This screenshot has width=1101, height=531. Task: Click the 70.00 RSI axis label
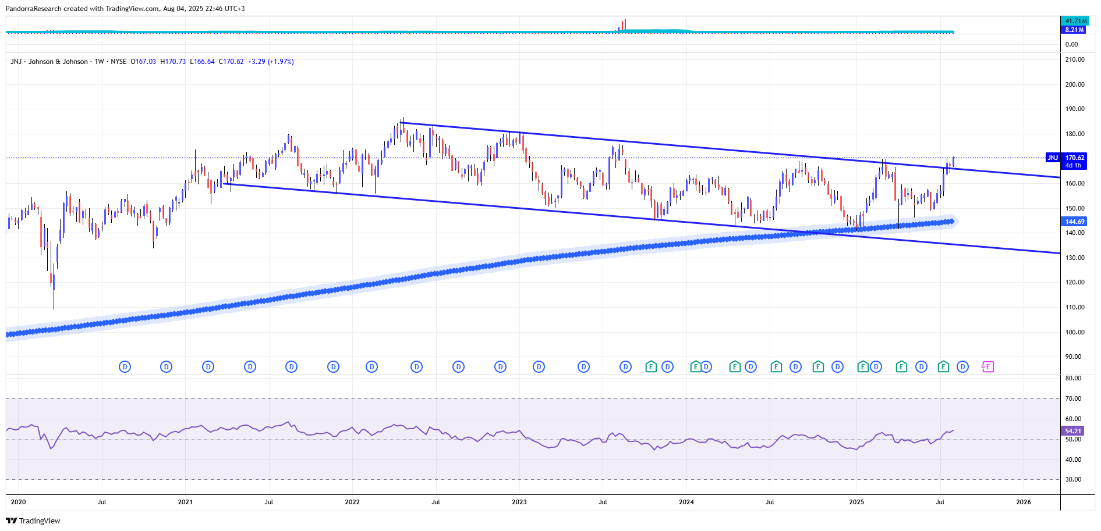pyautogui.click(x=1073, y=398)
